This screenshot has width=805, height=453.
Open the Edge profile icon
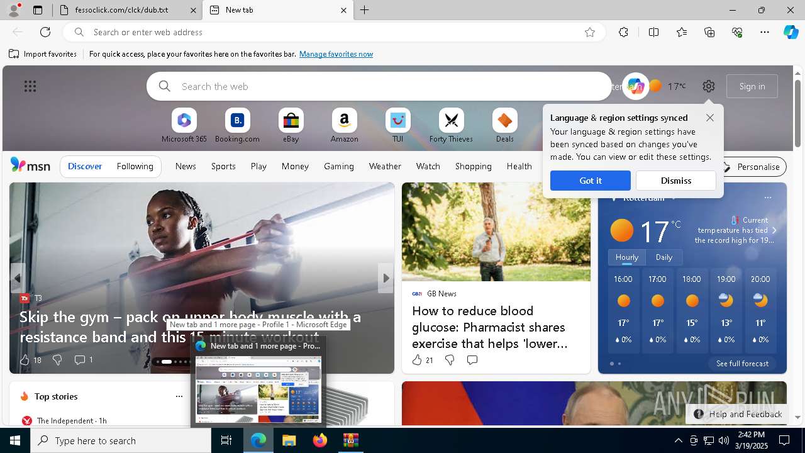13,10
